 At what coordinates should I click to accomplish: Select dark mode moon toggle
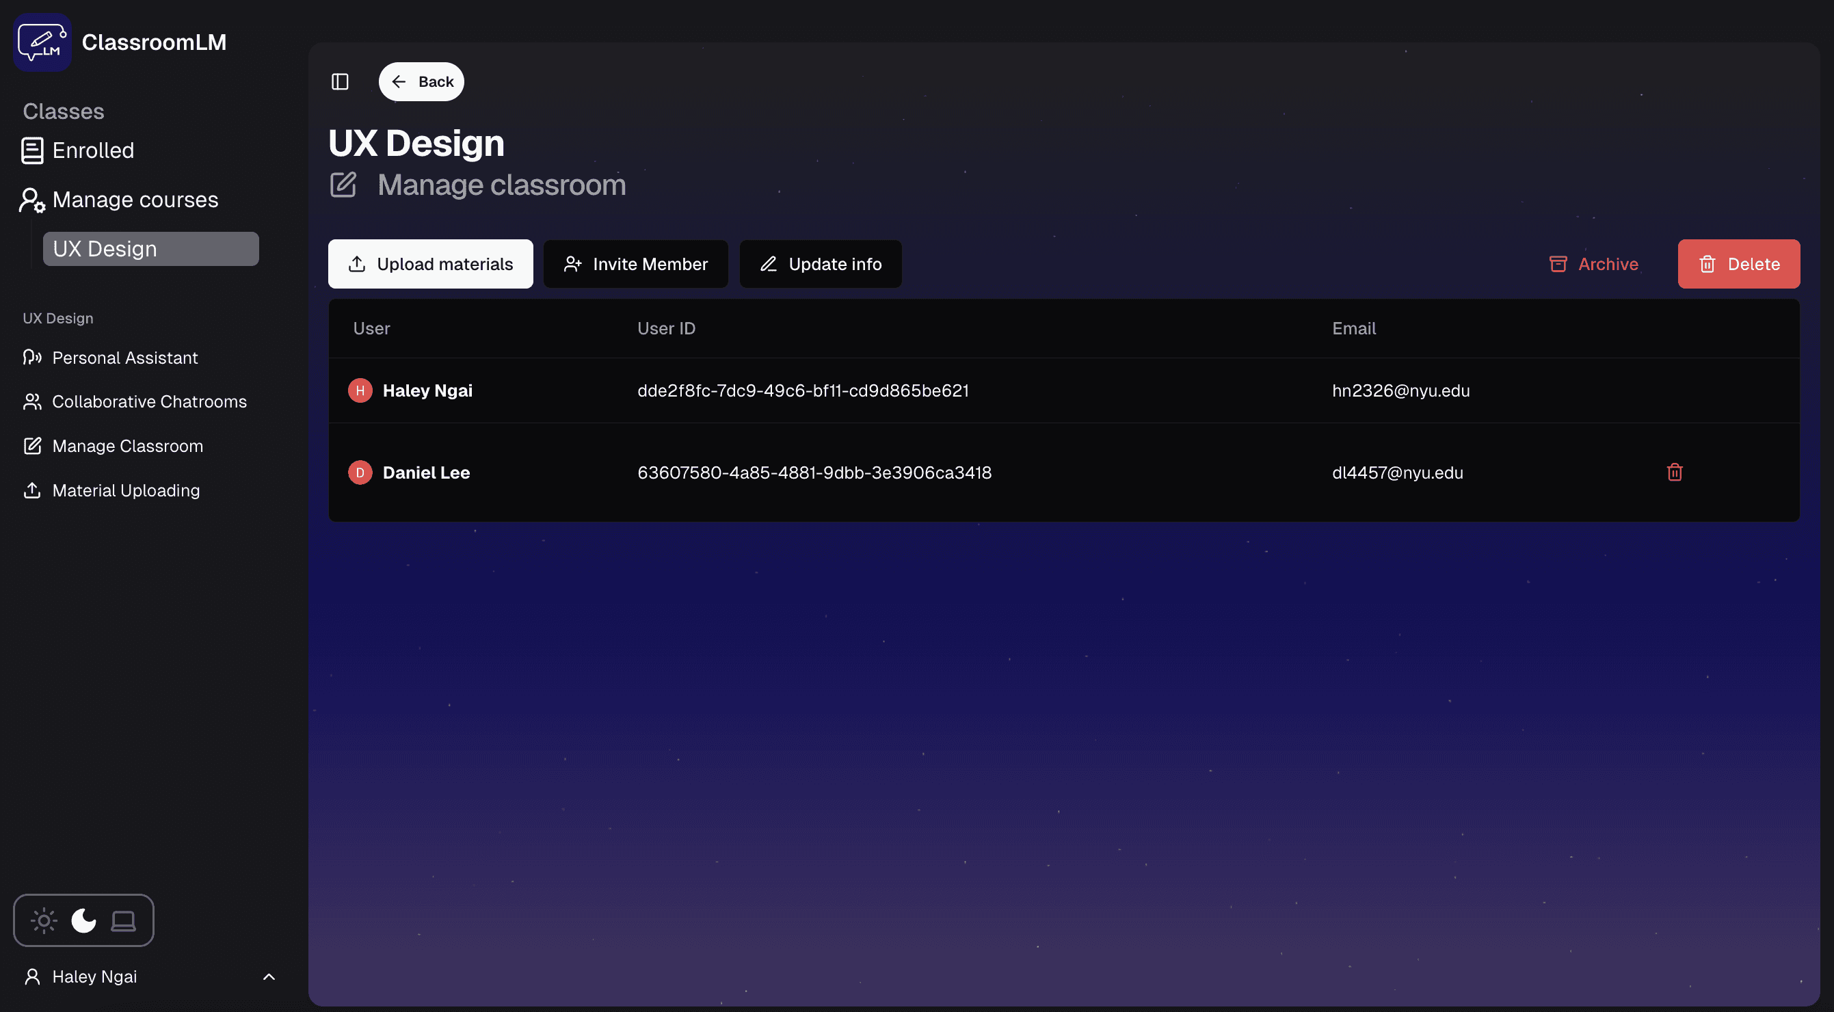(83, 920)
